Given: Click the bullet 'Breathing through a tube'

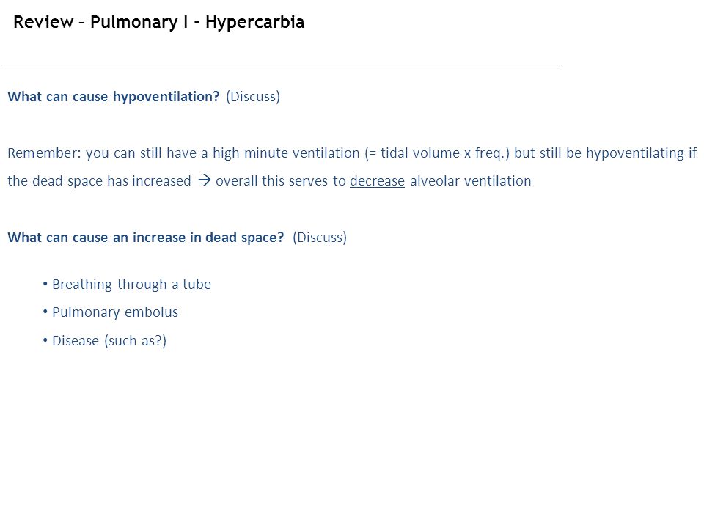Looking at the screenshot, I should click(131, 285).
